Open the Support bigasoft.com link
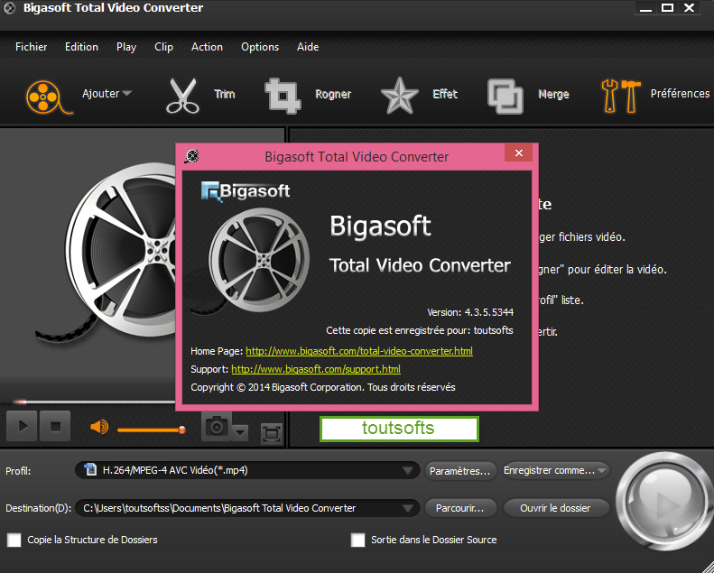Viewport: 714px width, 573px height. tap(316, 369)
